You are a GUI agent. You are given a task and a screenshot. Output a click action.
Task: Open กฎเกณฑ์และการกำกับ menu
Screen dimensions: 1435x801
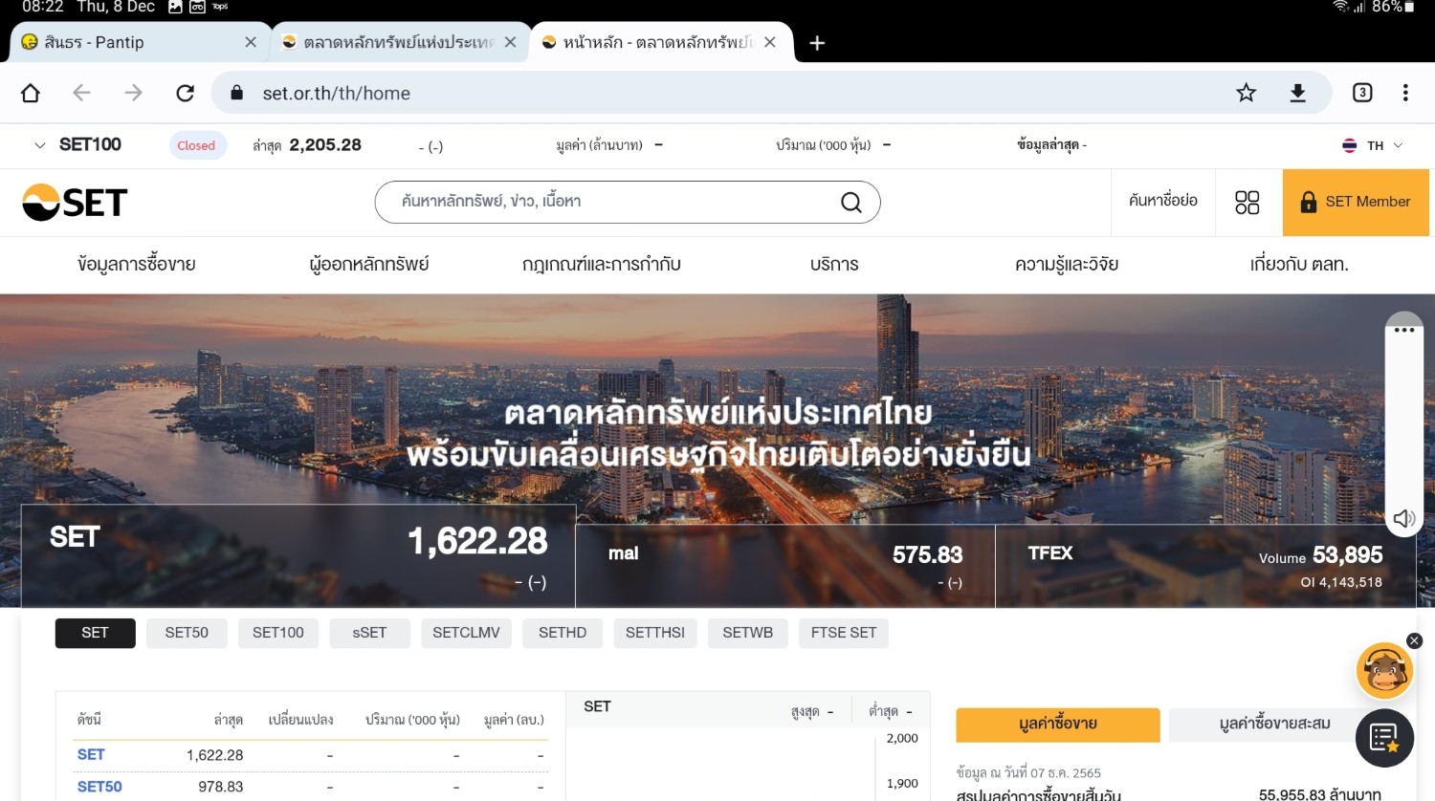(602, 264)
